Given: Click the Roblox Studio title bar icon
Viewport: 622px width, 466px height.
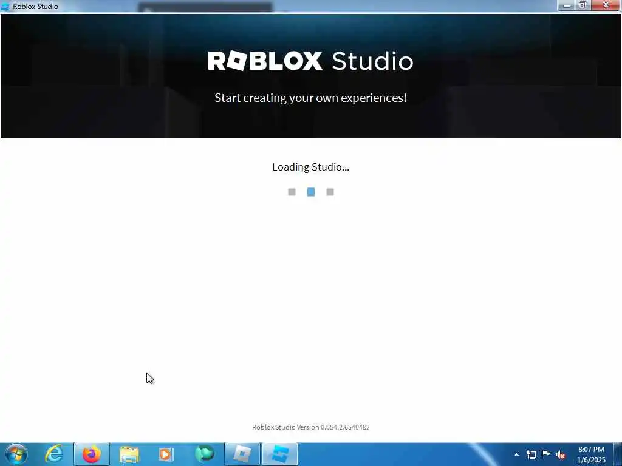Looking at the screenshot, I should (x=5, y=6).
